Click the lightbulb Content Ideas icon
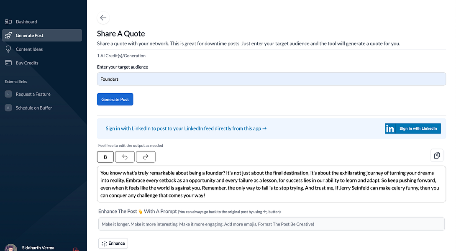Screen dimensions: 456x251 click(x=8, y=49)
